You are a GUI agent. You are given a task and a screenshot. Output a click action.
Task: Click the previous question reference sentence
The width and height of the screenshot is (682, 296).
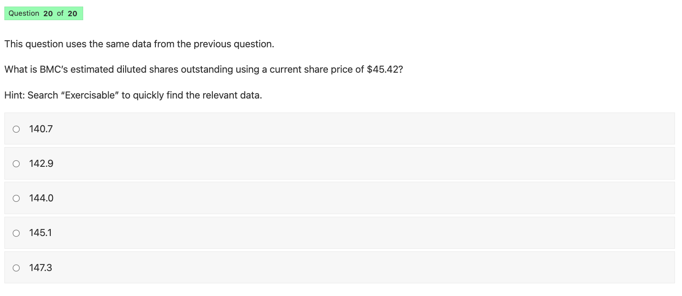(x=139, y=44)
